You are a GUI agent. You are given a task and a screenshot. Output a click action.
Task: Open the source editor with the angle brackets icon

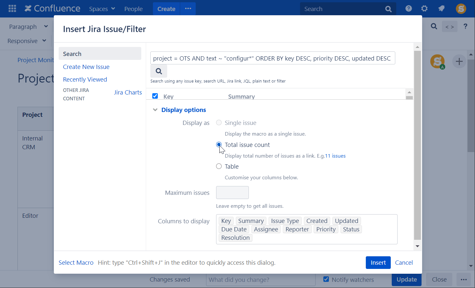pyautogui.click(x=450, y=26)
